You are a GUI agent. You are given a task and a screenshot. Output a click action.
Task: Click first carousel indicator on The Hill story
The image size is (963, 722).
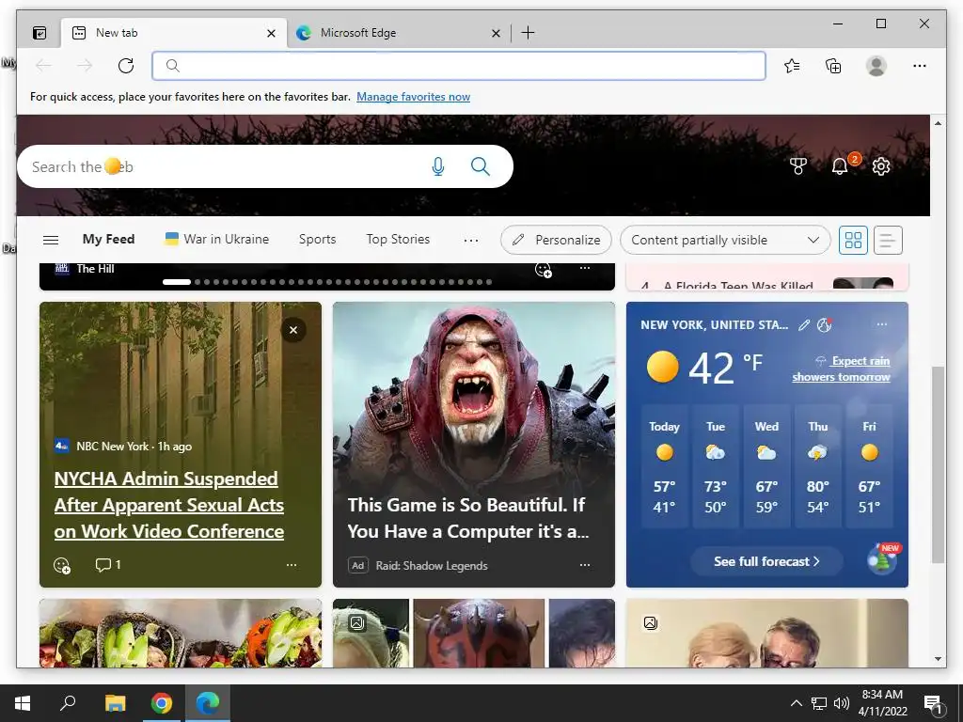177,282
